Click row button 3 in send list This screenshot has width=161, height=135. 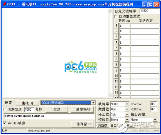coord(116,37)
